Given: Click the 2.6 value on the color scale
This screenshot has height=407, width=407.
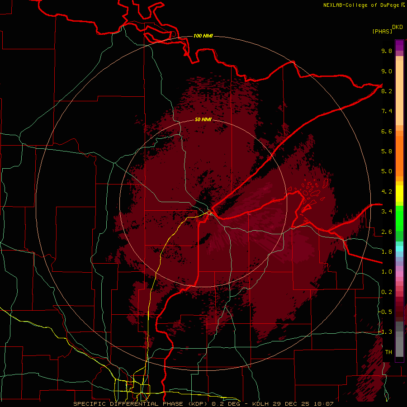Looking at the screenshot, I should (x=387, y=232).
